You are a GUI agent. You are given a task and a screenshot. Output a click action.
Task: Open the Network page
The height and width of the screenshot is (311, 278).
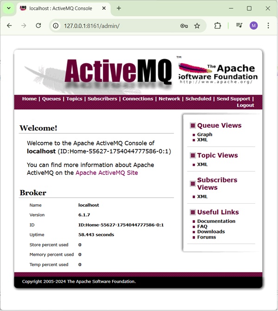tap(169, 99)
